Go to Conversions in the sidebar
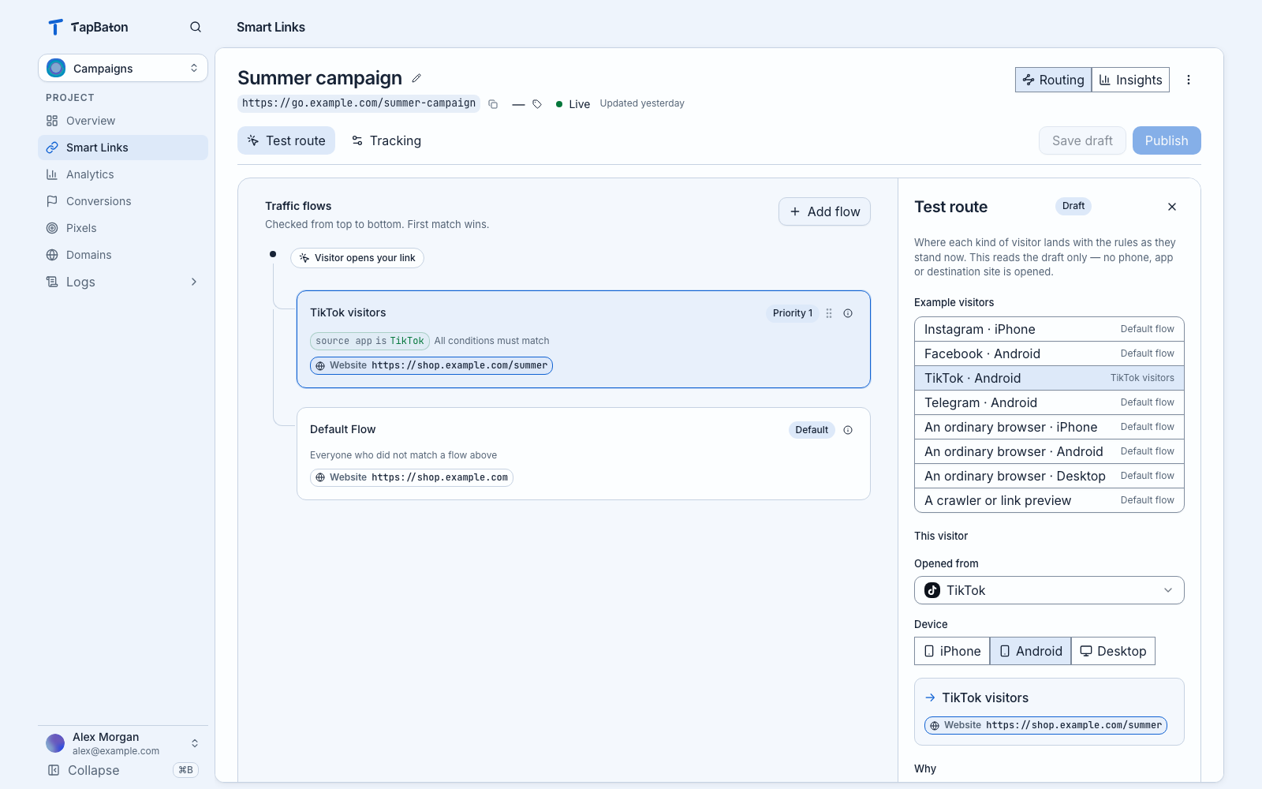Image resolution: width=1262 pixels, height=789 pixels. pos(123,201)
